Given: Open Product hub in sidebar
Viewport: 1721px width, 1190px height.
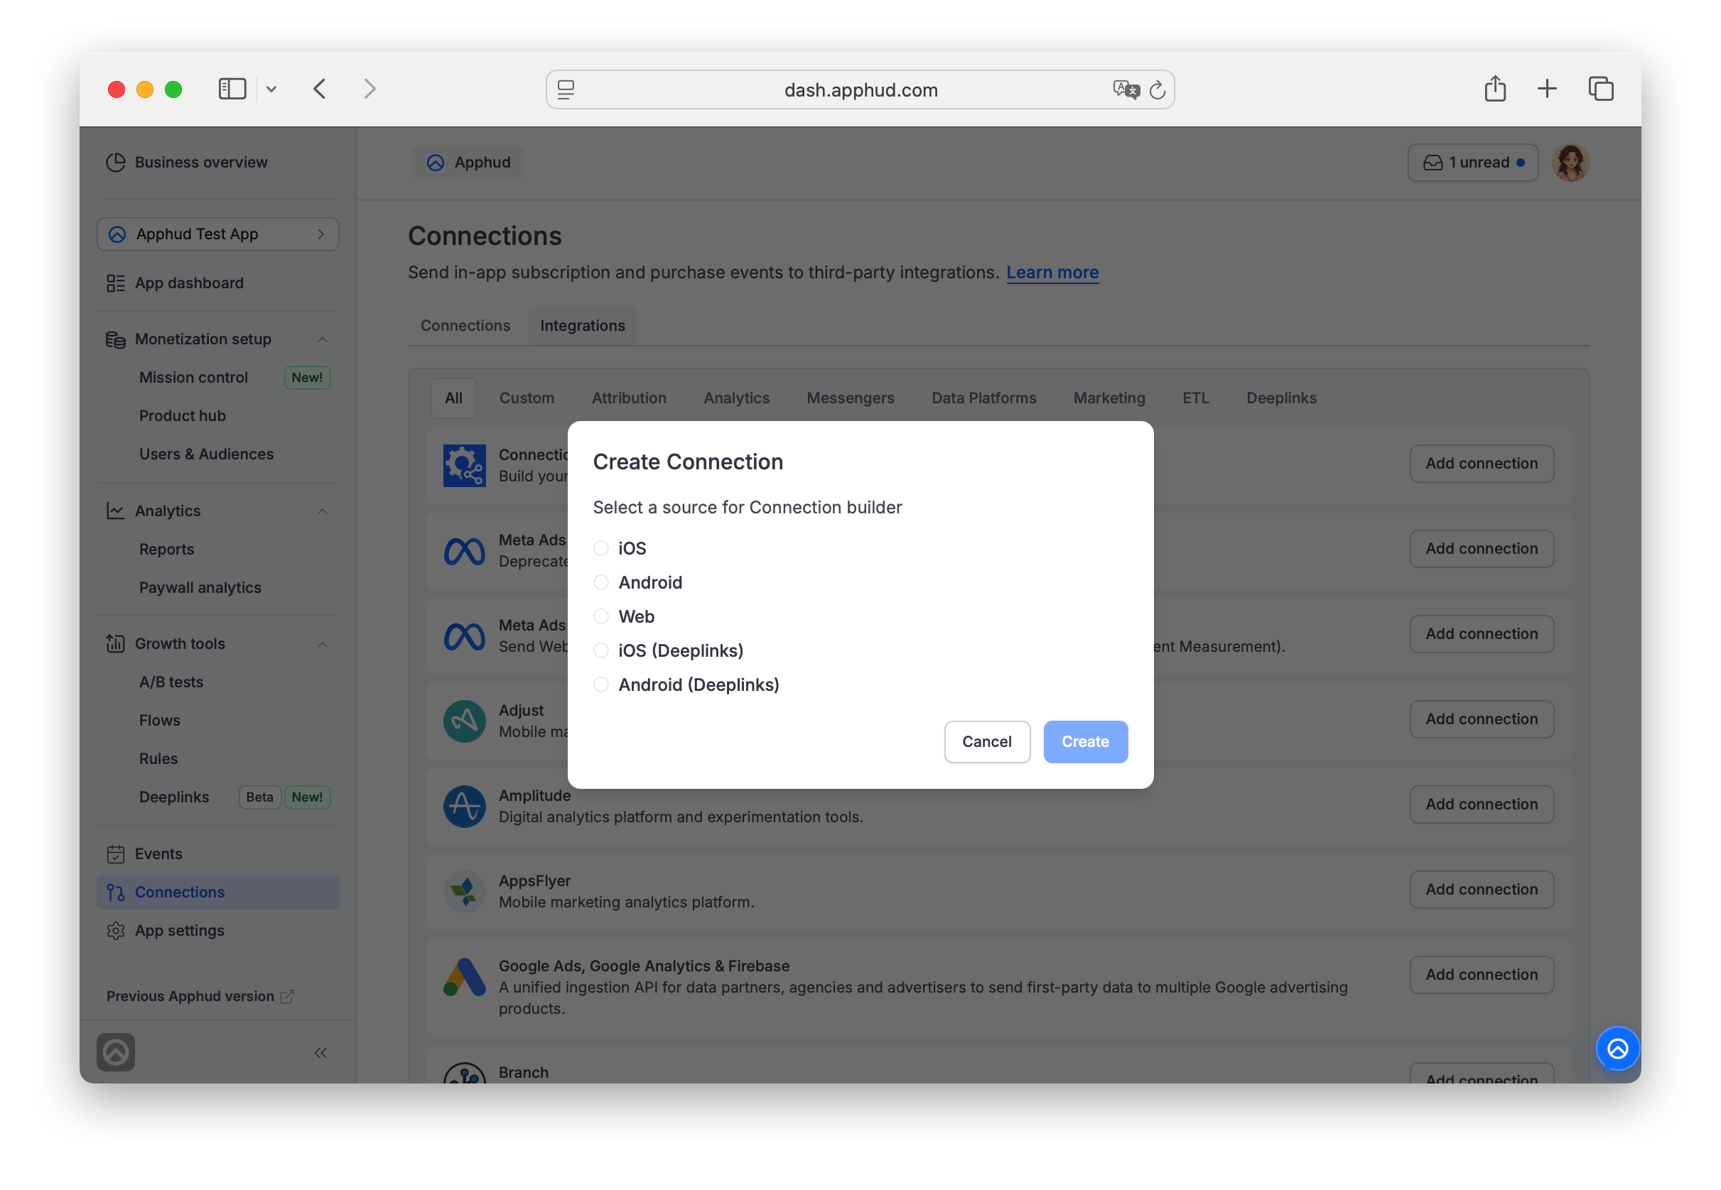Looking at the screenshot, I should (x=182, y=415).
